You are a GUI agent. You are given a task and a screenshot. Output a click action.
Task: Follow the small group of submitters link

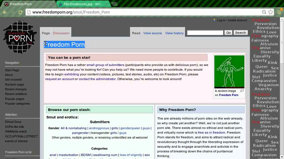105,65
